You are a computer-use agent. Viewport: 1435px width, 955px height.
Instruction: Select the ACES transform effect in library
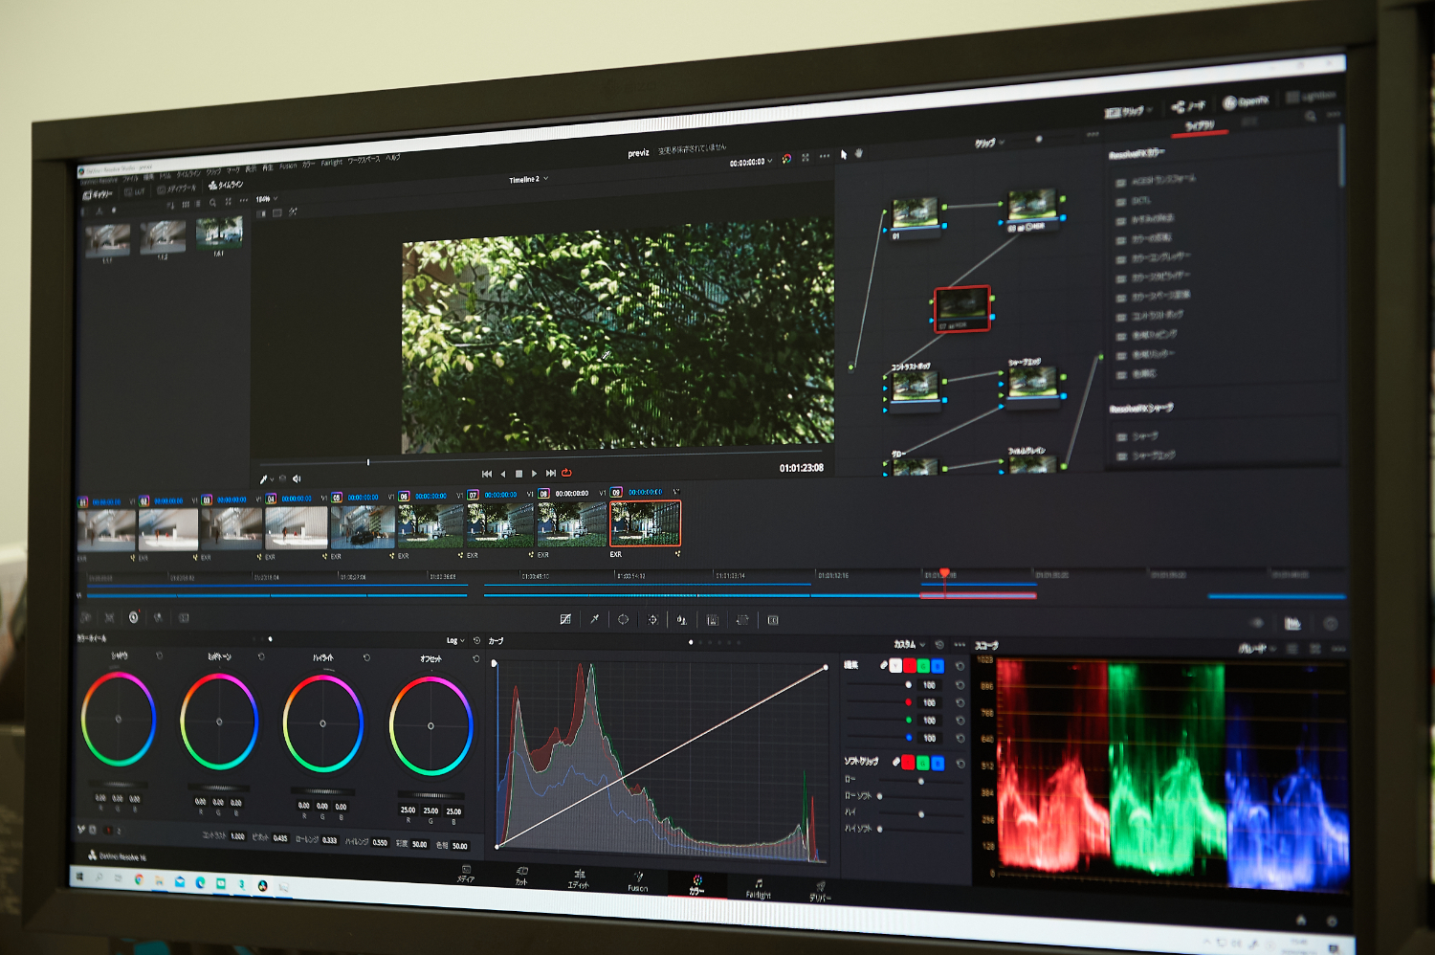click(1157, 180)
